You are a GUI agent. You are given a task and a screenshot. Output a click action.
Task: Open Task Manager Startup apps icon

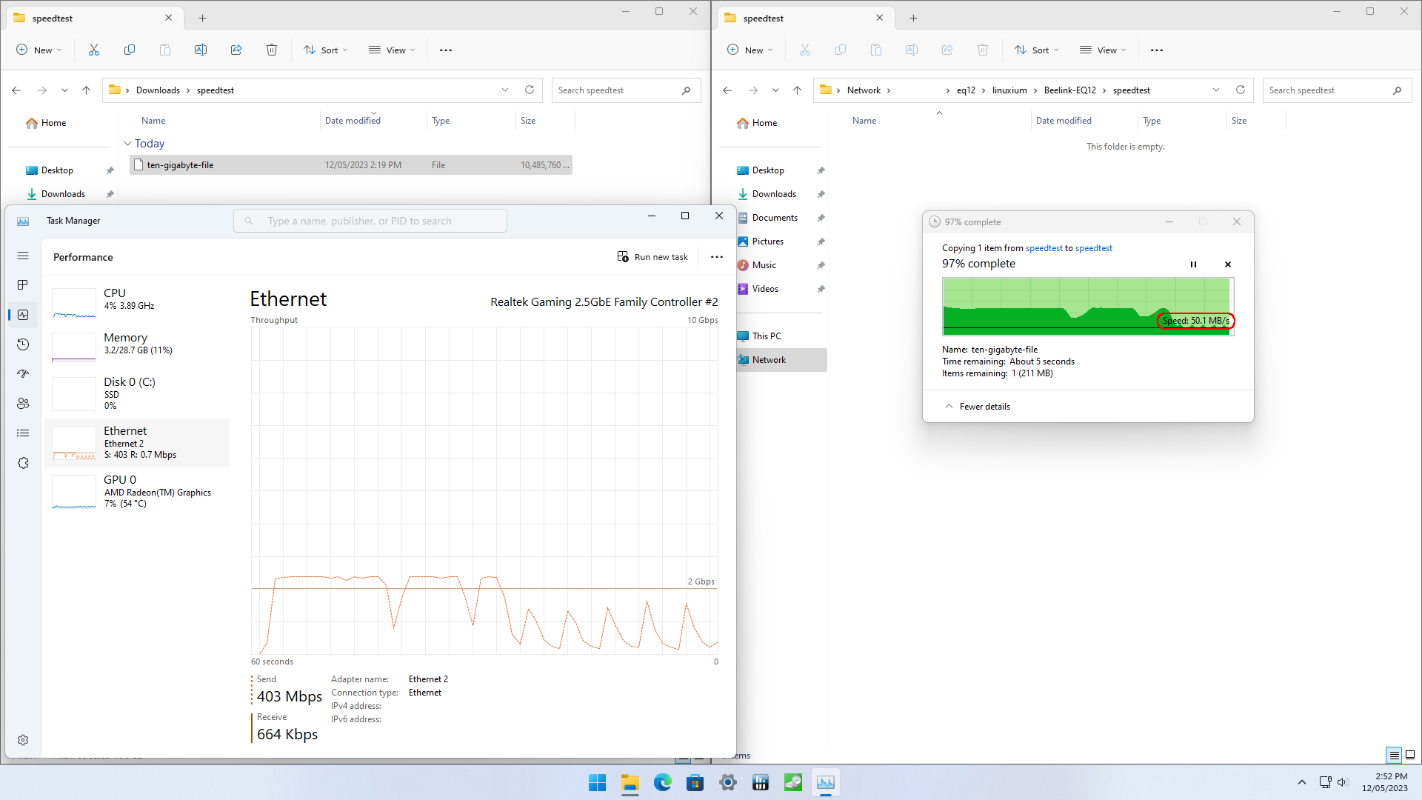click(23, 374)
